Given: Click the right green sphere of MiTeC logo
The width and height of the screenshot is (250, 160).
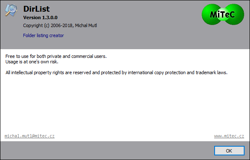Looking at the screenshot, I should 234,14.
